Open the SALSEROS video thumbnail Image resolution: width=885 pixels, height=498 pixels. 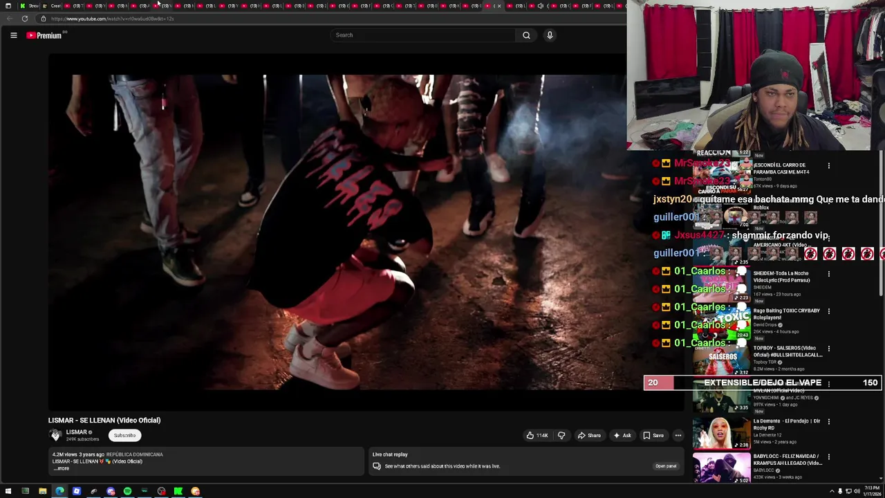pos(721,359)
